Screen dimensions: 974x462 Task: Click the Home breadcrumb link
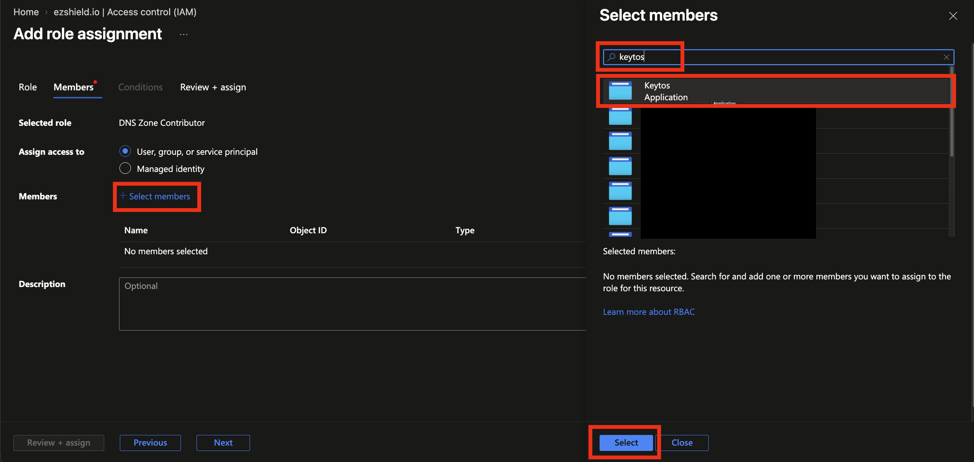coord(26,12)
